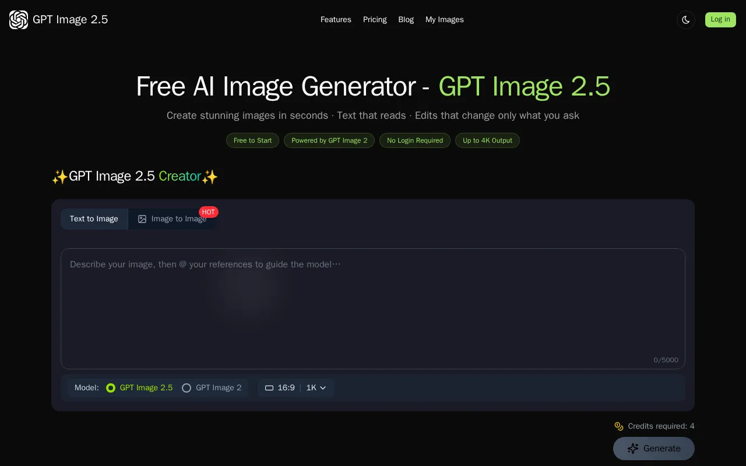
Task: Open the Features menu item
Action: pyautogui.click(x=336, y=20)
